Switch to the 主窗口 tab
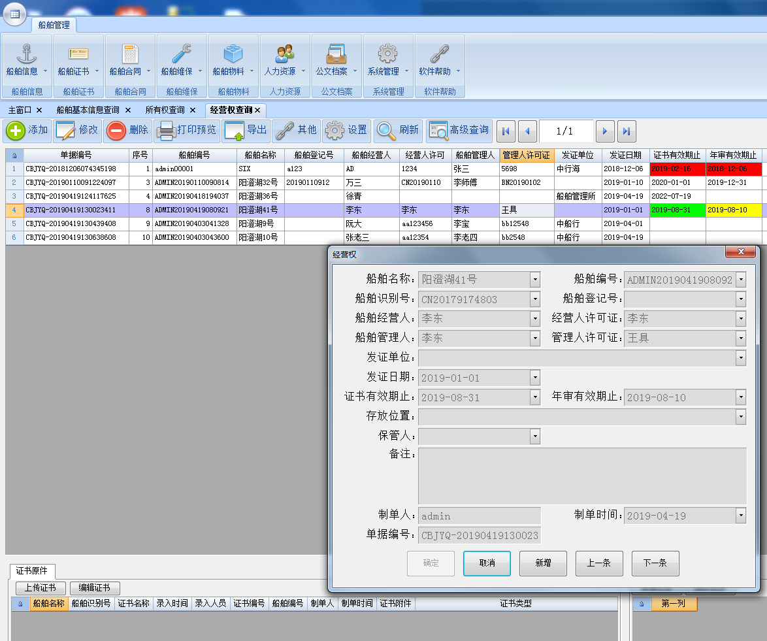 click(x=20, y=110)
